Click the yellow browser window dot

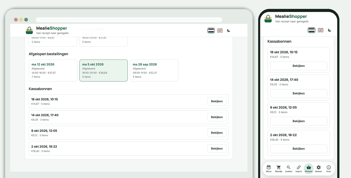pyautogui.click(x=21, y=20)
